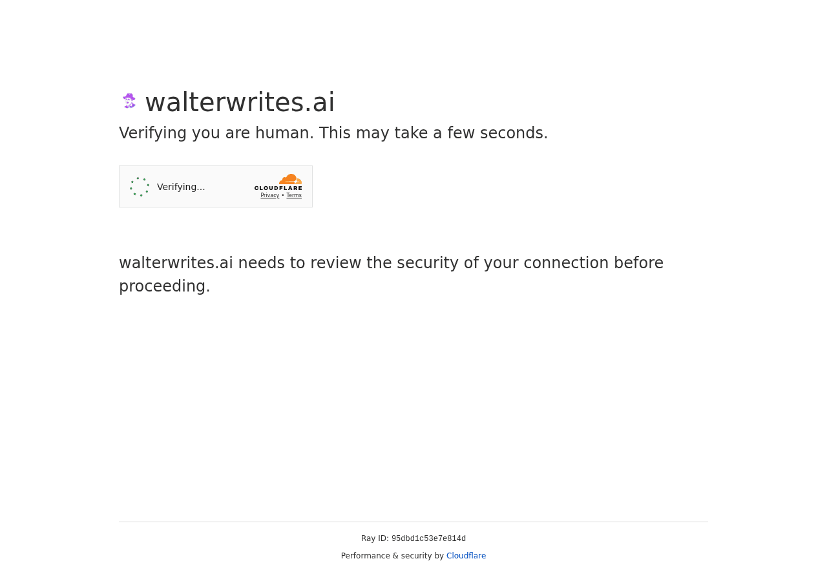Open the Terms link
Screen dimensions: 827x572
click(294, 195)
